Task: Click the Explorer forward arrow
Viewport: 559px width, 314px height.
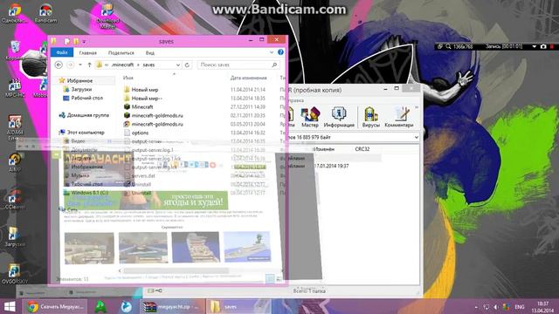Action: coord(71,65)
